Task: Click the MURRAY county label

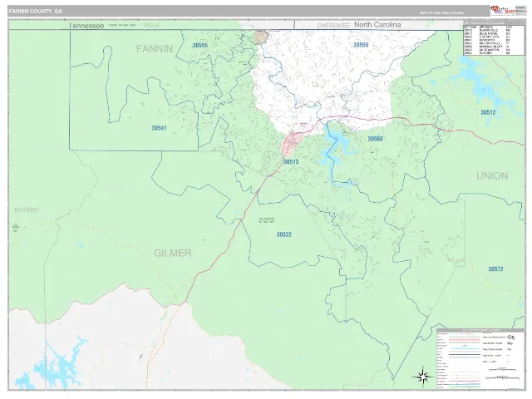Action: pos(27,209)
